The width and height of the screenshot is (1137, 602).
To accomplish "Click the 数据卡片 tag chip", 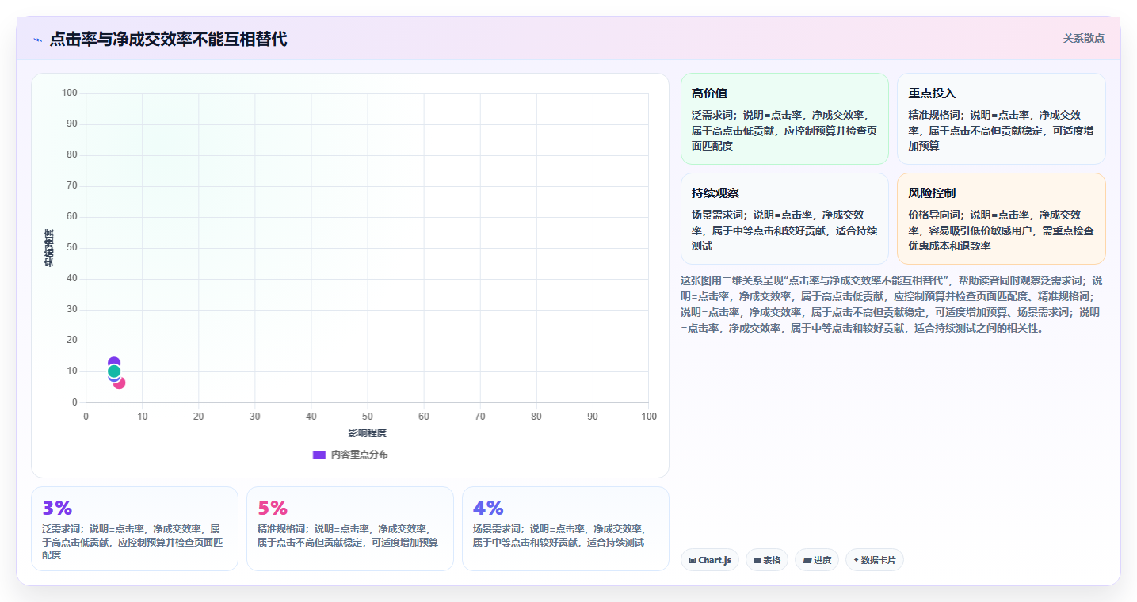I will click(875, 560).
